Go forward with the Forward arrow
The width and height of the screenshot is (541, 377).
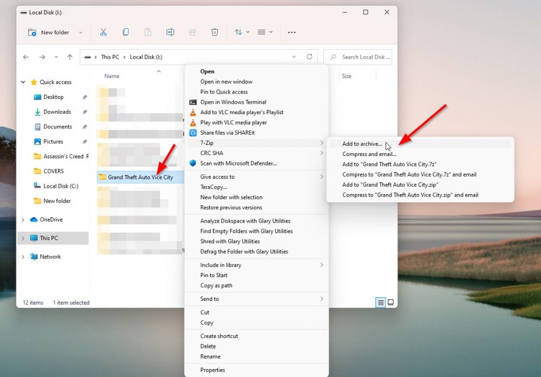(42, 57)
